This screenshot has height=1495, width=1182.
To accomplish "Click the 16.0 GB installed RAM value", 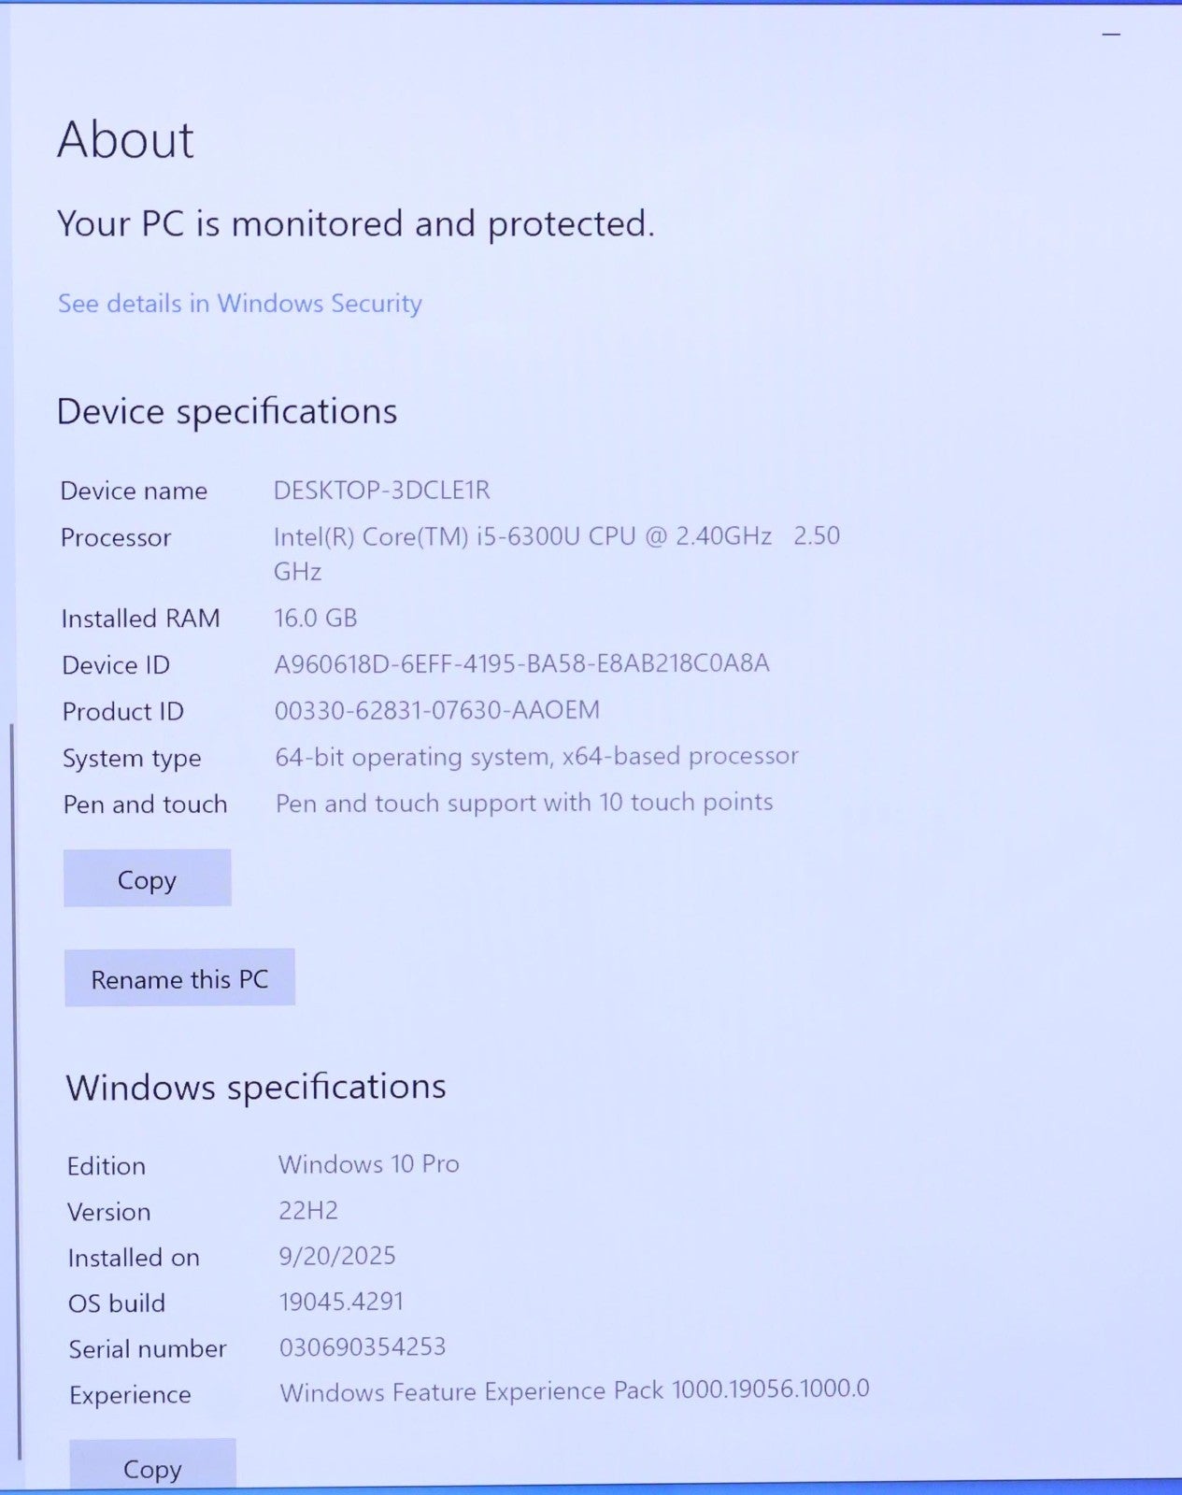I will 316,618.
